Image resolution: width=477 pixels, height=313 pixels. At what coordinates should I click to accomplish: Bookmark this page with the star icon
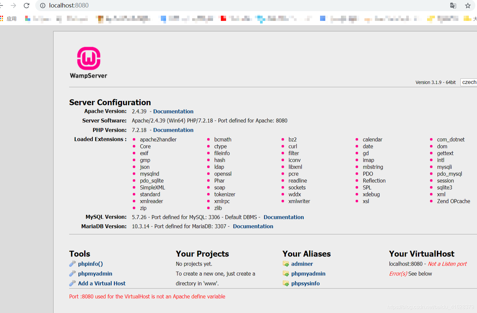pos(468,6)
